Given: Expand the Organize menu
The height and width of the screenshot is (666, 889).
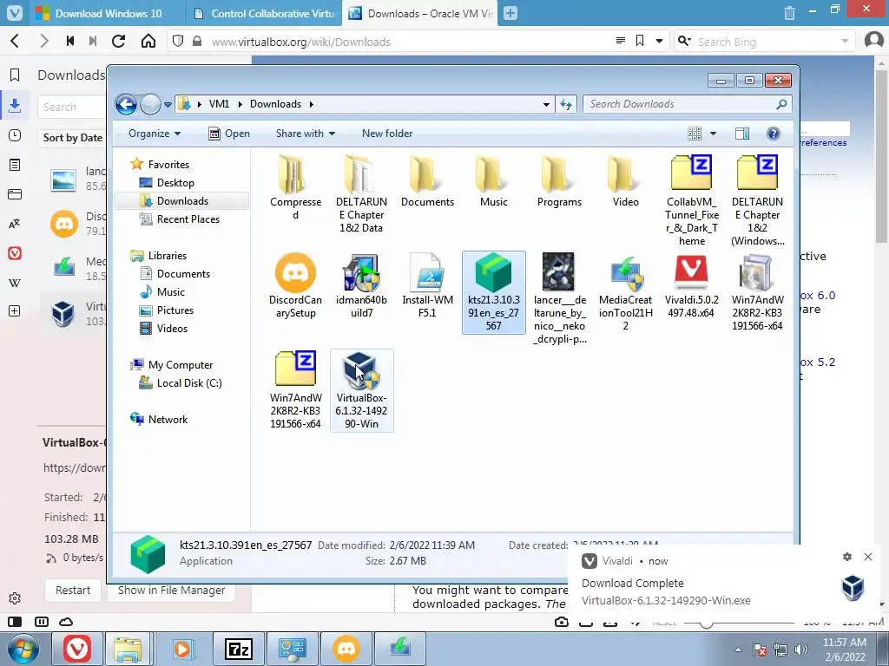Looking at the screenshot, I should click(155, 134).
